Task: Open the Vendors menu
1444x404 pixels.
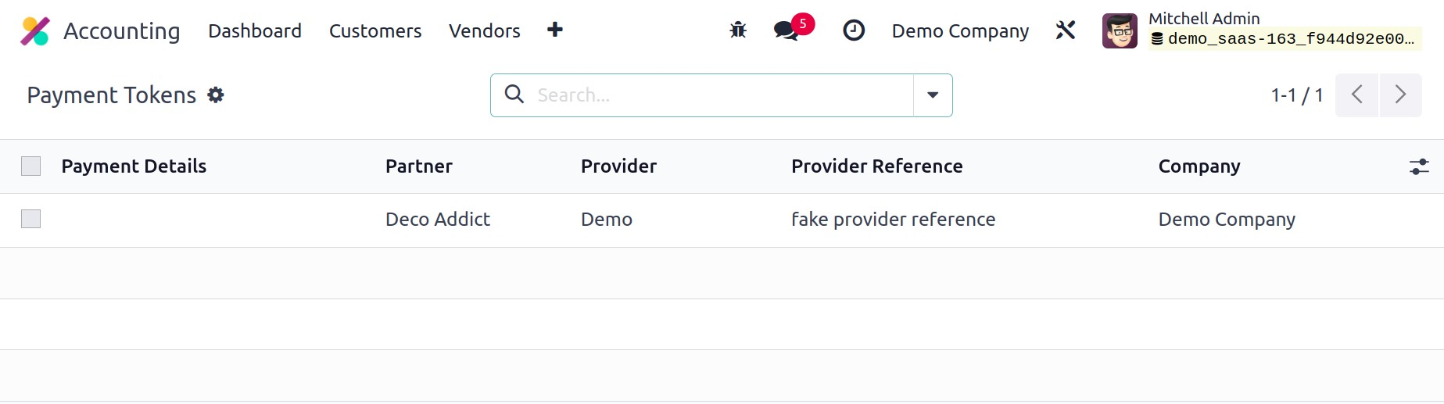Action: 485,31
